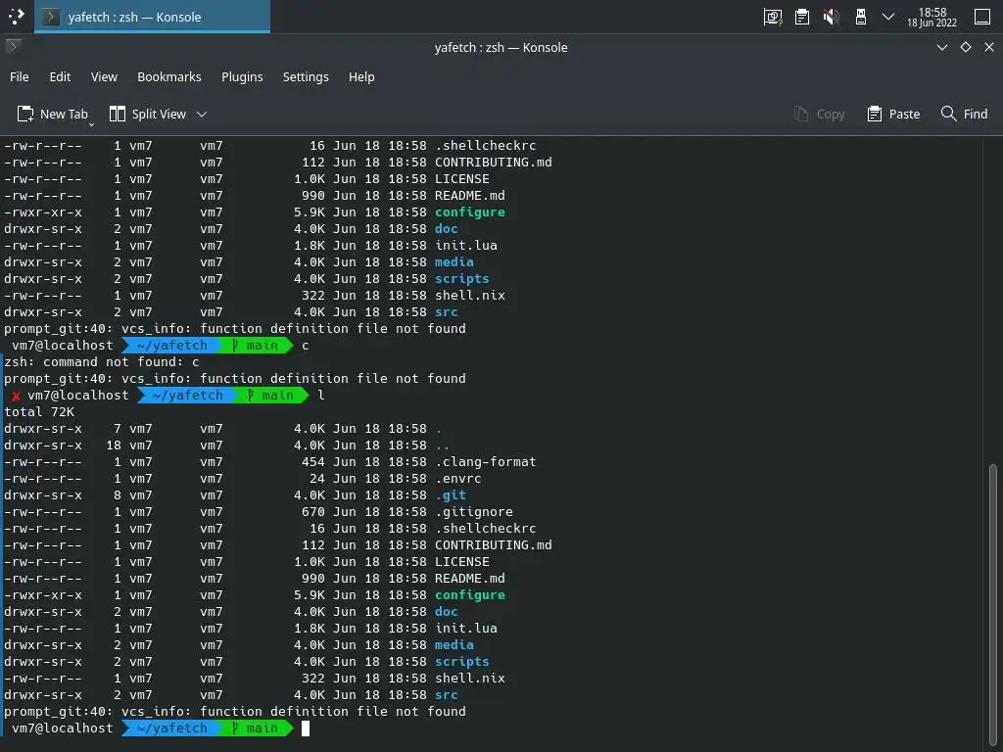Click the '.envrc' filename
Screen dimensions: 1003x752
click(458, 478)
